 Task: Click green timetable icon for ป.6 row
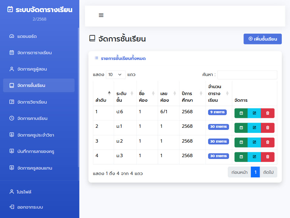(241, 113)
